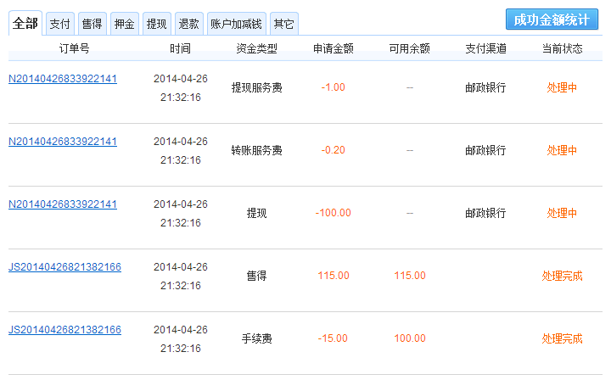Image resolution: width=611 pixels, height=380 pixels.
Task: Open the 退款 tab
Action: click(x=188, y=24)
